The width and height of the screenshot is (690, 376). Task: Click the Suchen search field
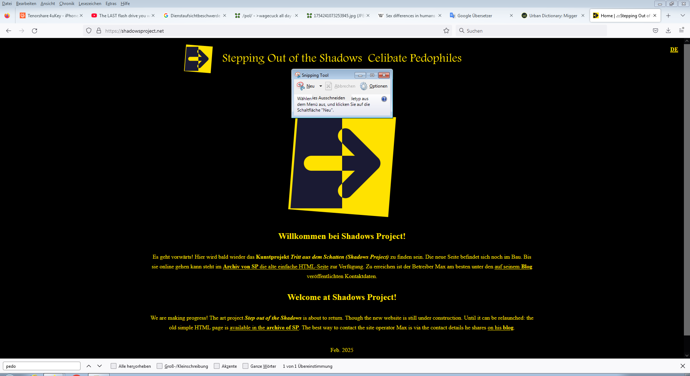pos(531,31)
